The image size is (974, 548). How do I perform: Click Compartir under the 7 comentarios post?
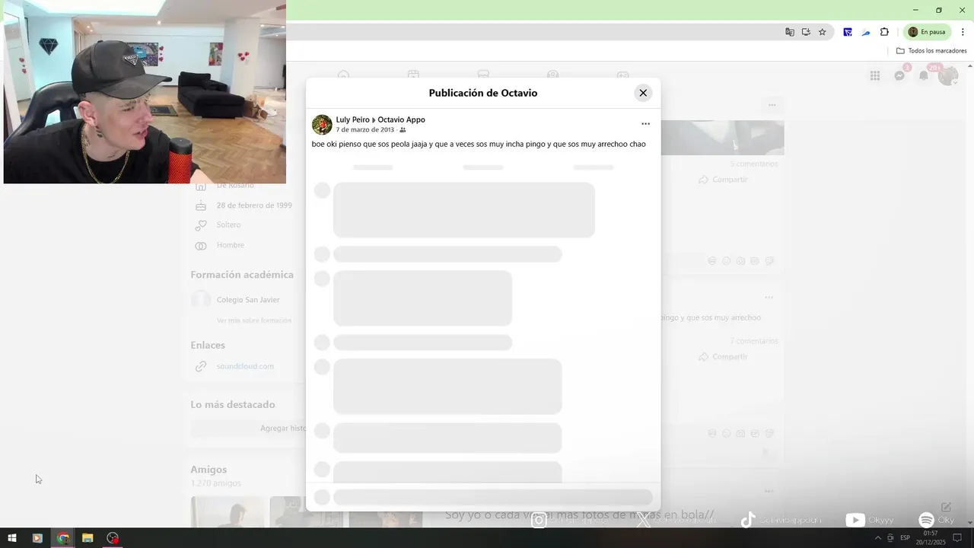[x=723, y=356]
